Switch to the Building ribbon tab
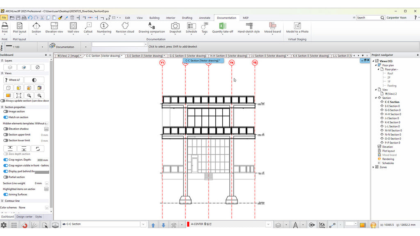Screen dimensions: 420x236 pyautogui.click(x=154, y=18)
